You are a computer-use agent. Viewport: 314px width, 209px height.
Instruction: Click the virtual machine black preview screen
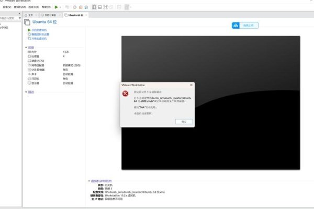click(211, 103)
